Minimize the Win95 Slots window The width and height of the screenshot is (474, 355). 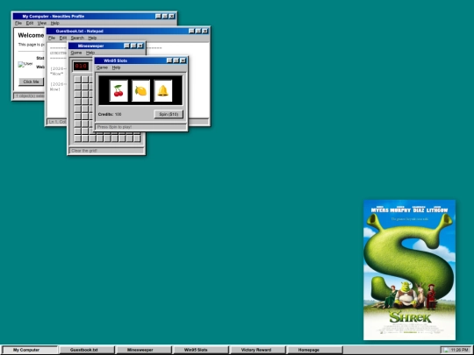click(169, 60)
